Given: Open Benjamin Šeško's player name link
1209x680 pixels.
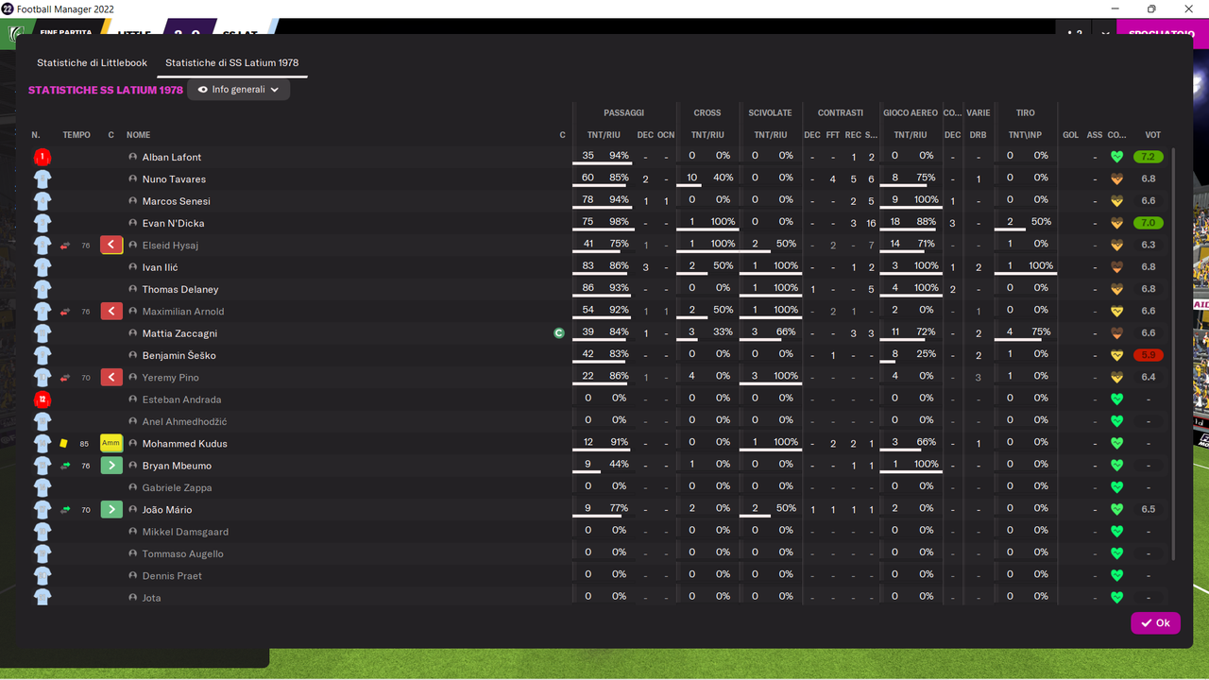Looking at the screenshot, I should pos(179,355).
